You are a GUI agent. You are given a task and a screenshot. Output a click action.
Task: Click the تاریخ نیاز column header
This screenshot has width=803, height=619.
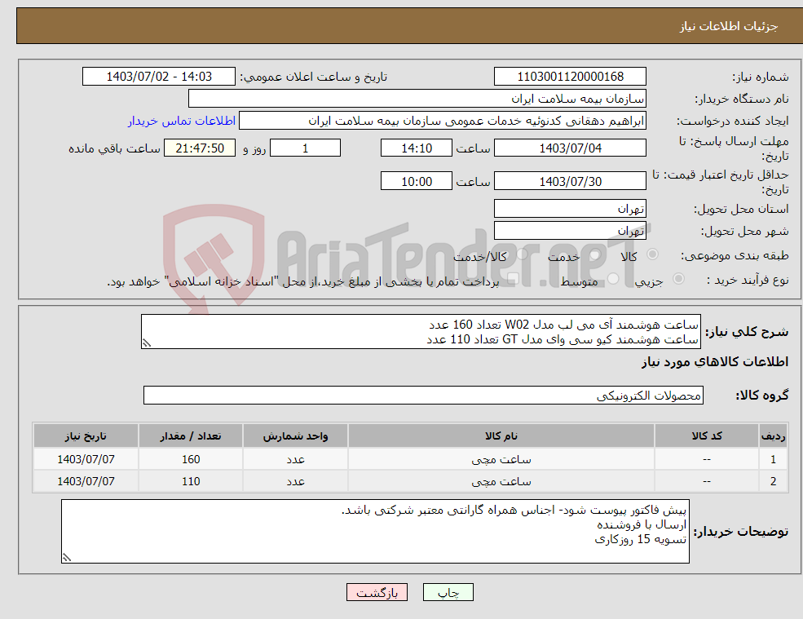[x=86, y=436]
